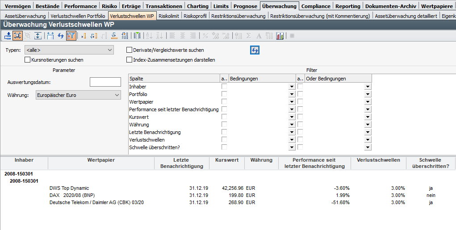Switch to the Compliance tab
The image size is (456, 230).
(x=315, y=6)
